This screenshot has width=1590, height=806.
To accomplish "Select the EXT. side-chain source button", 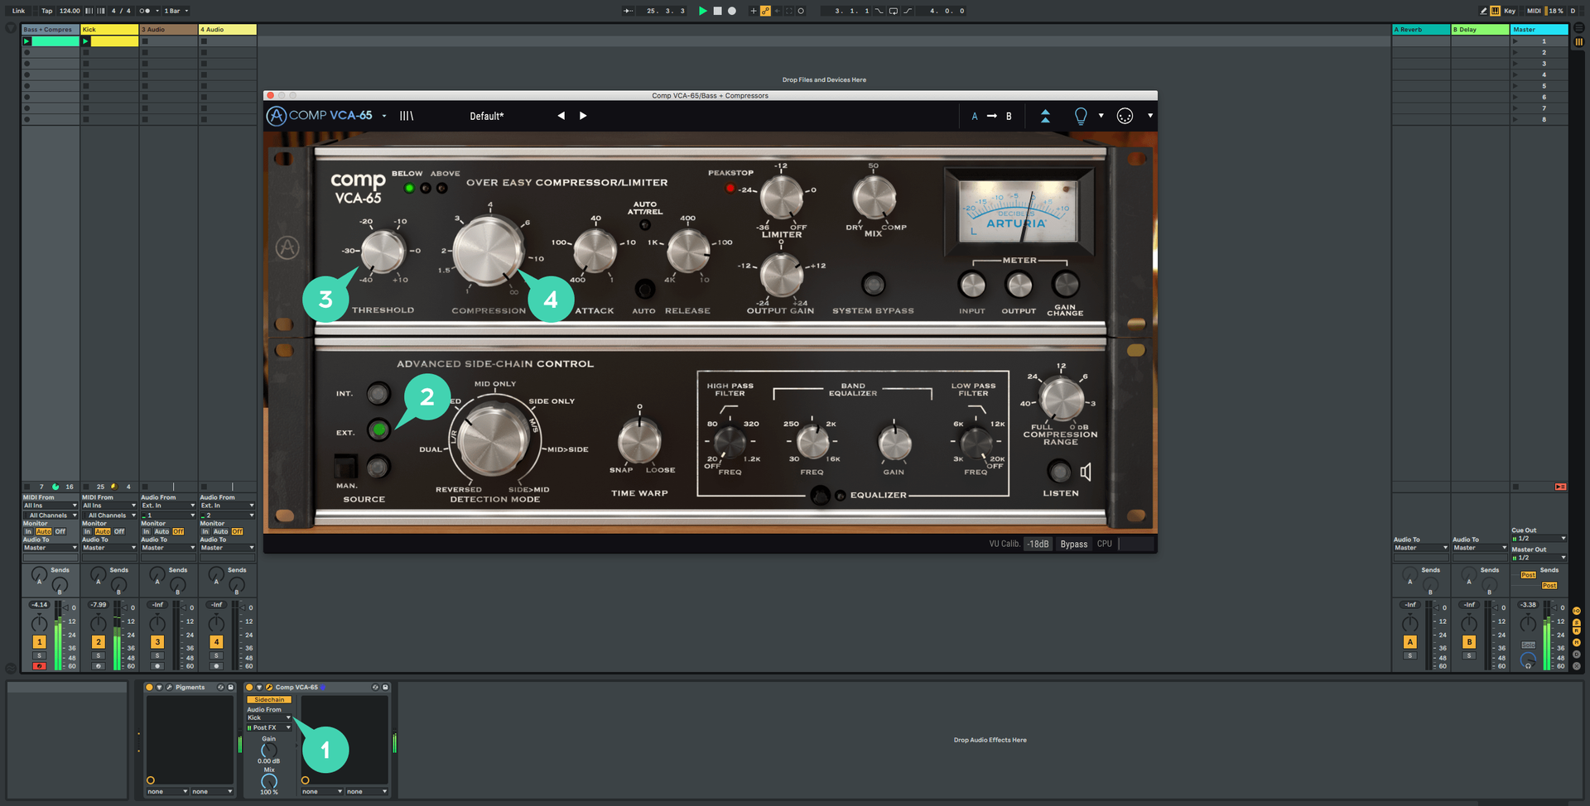I will (378, 429).
